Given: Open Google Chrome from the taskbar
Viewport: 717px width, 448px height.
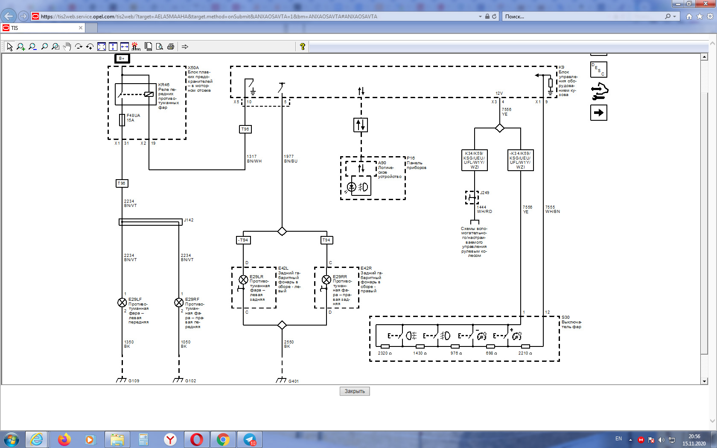Looking at the screenshot, I should click(223, 439).
